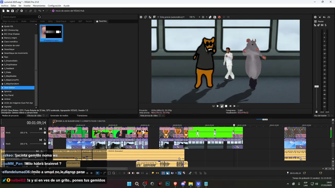Go to previous frame in preview transport
Image resolution: width=335 pixels, height=188 pixels.
(230, 106)
